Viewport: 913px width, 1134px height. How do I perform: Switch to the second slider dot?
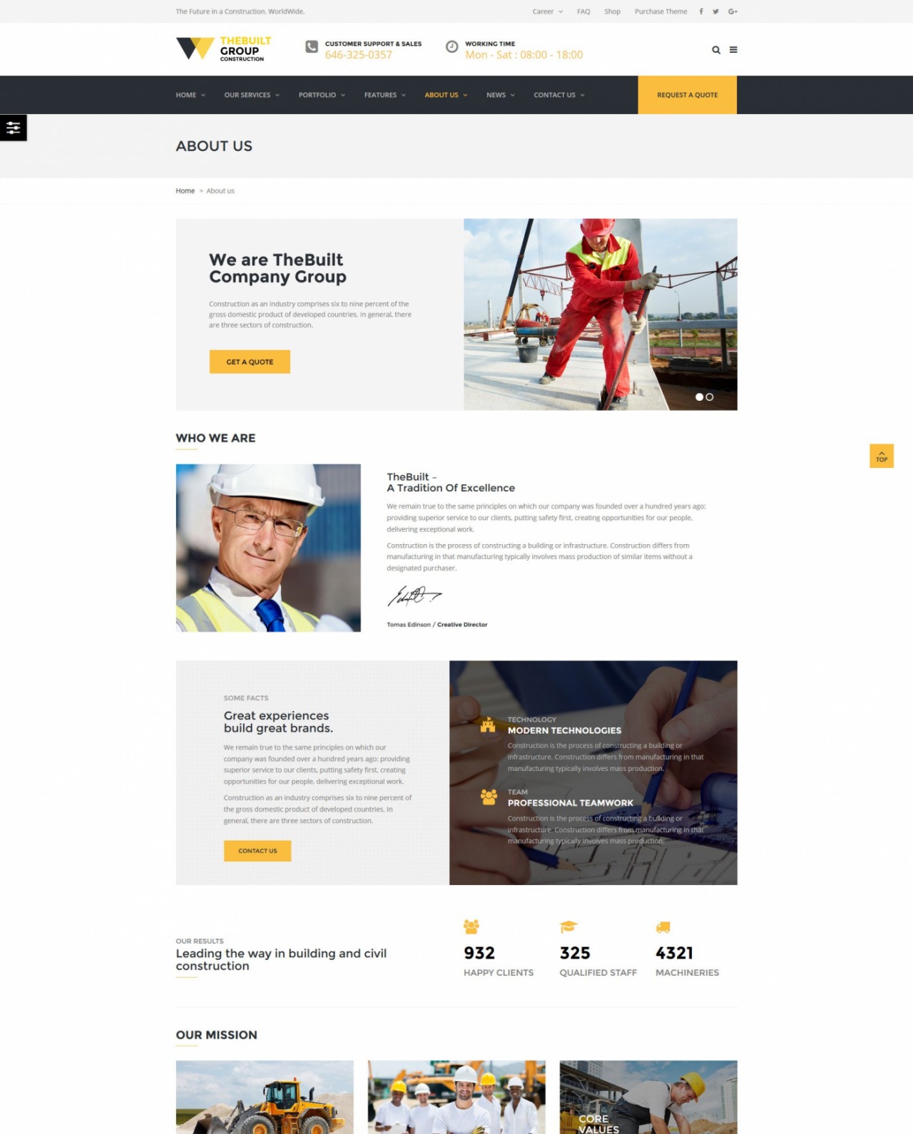click(710, 397)
